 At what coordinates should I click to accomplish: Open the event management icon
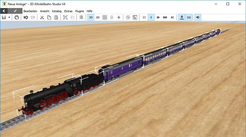(x=135, y=17)
